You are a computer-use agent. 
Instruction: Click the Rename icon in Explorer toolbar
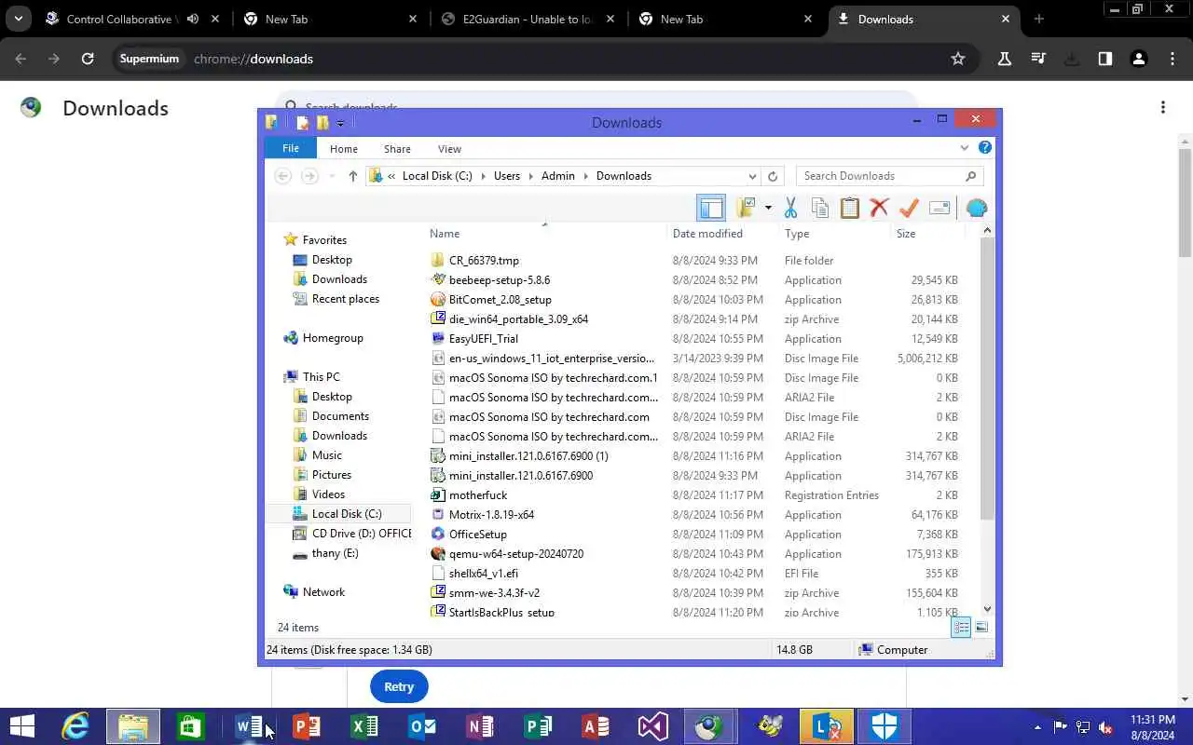pos(939,208)
